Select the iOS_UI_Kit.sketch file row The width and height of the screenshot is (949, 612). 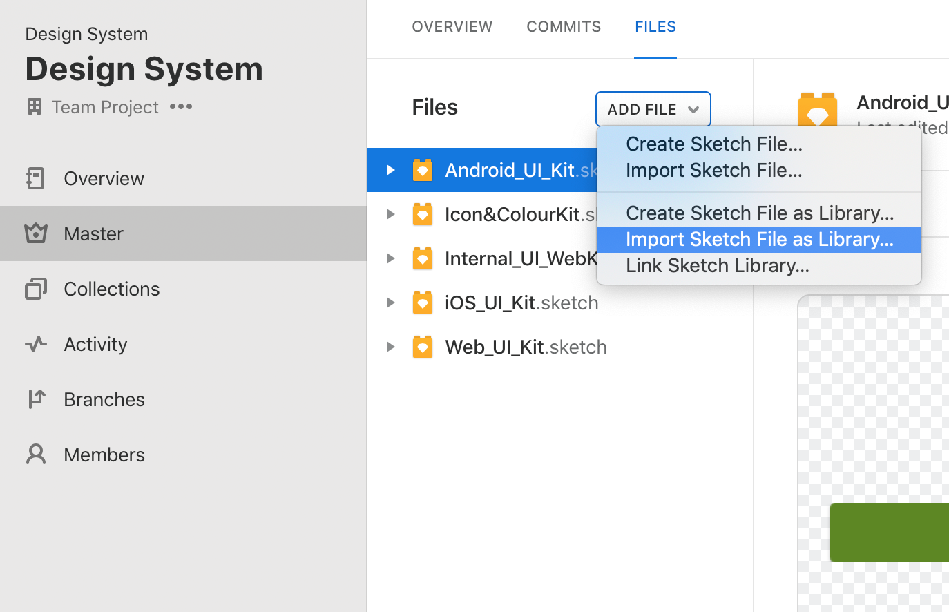coord(521,303)
